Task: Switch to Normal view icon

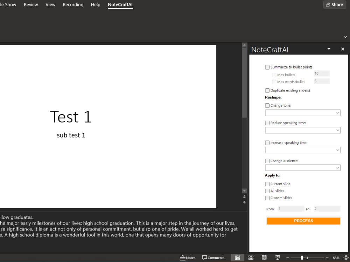Action: pos(238,258)
